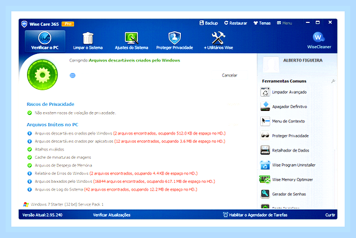
Task: Open Ajustes do Sistema tab
Action: point(131,41)
